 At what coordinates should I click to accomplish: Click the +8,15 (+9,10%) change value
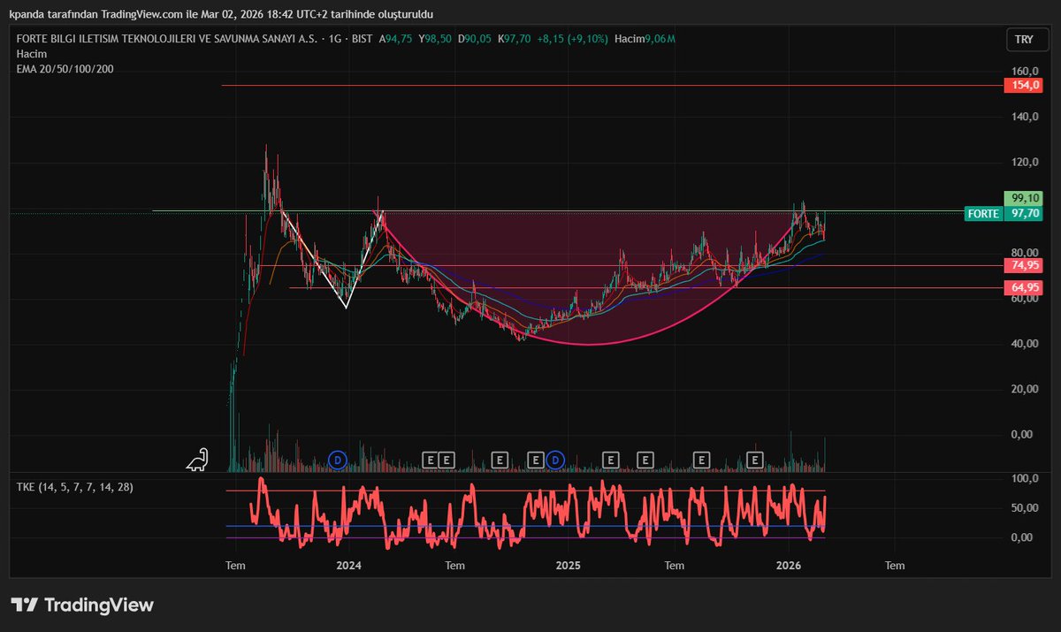[571, 39]
